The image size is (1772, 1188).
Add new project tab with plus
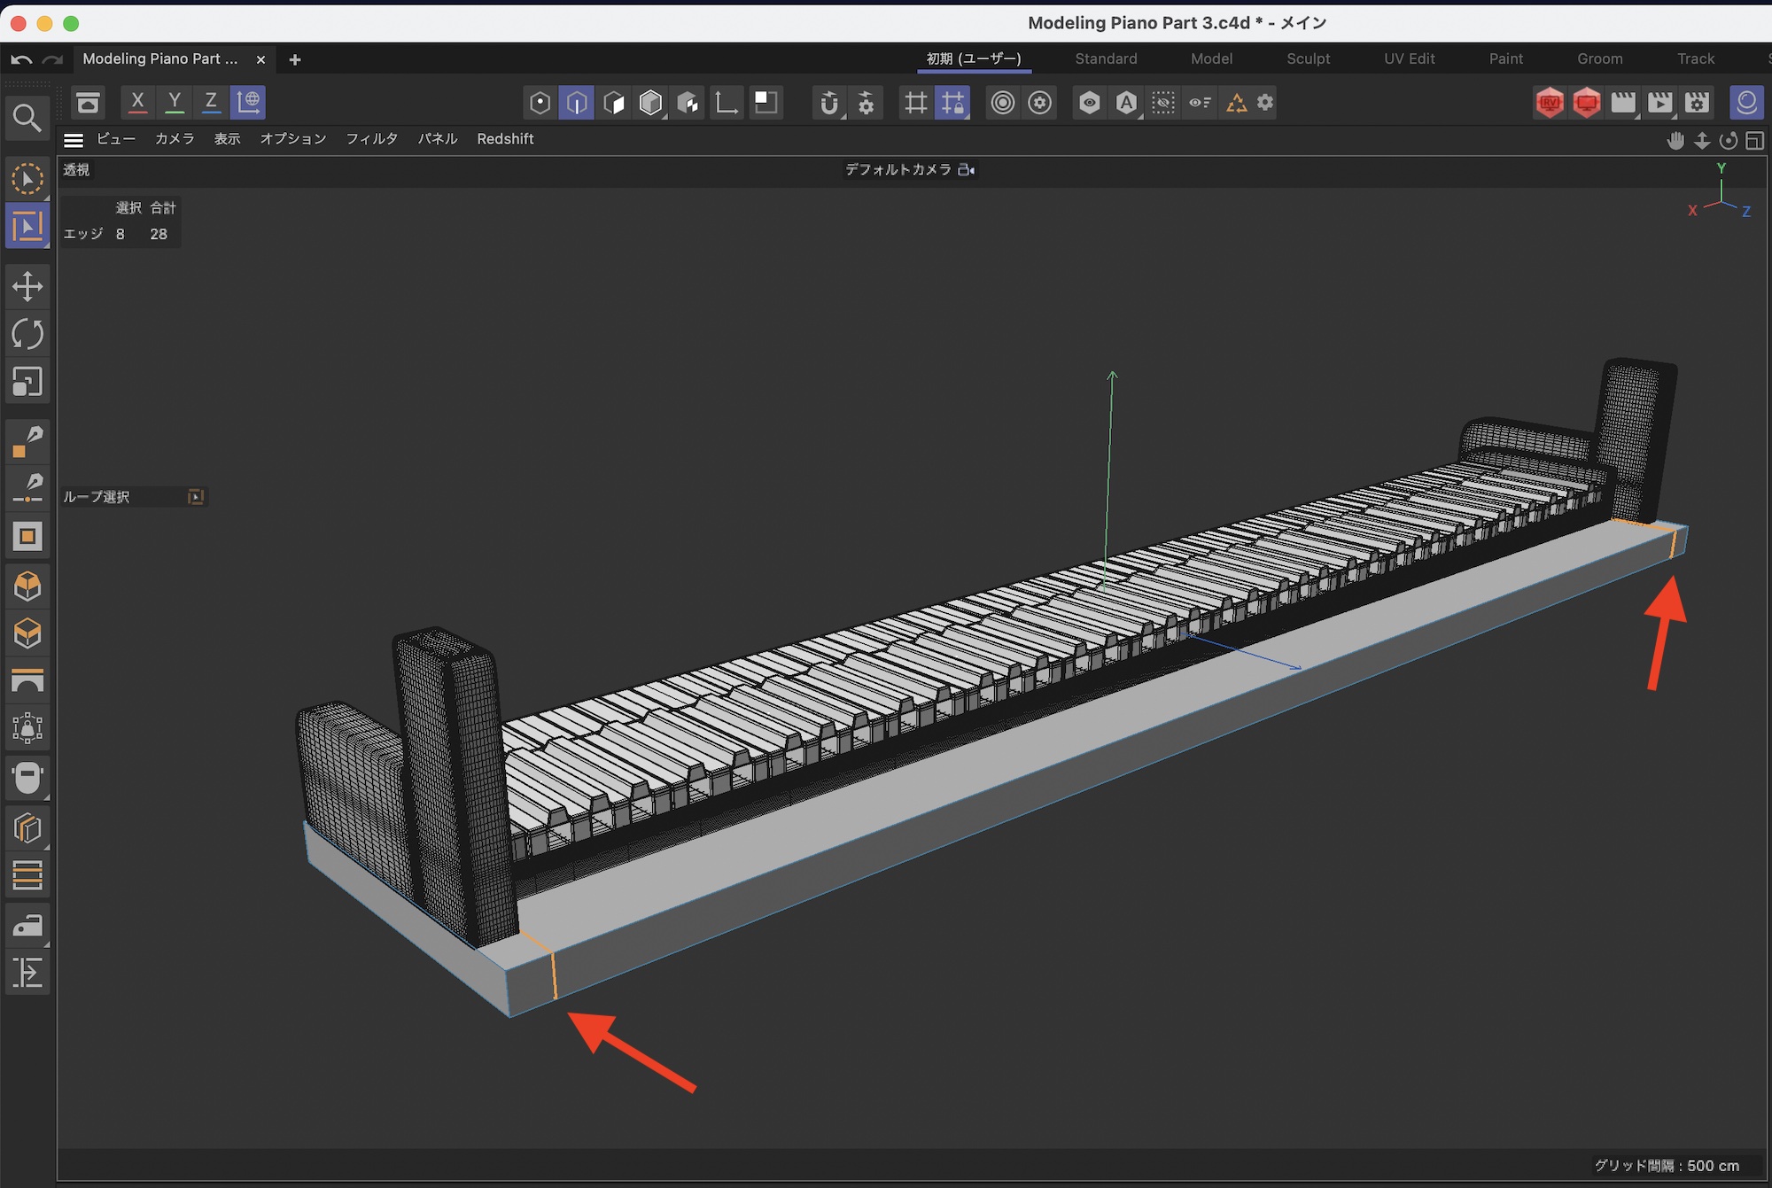(x=295, y=59)
